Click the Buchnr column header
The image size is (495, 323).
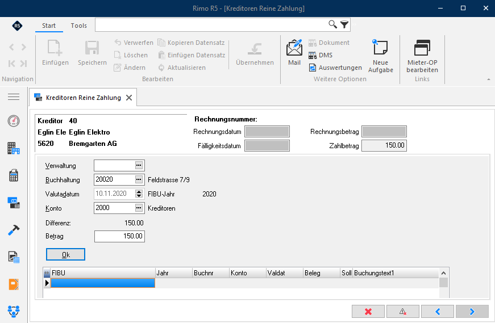coord(211,273)
